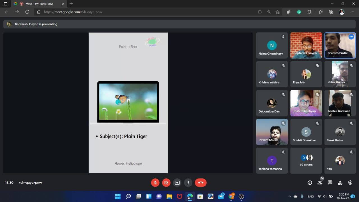The image size is (359, 202).
Task: Open the Favorites list
Action: (x=321, y=12)
